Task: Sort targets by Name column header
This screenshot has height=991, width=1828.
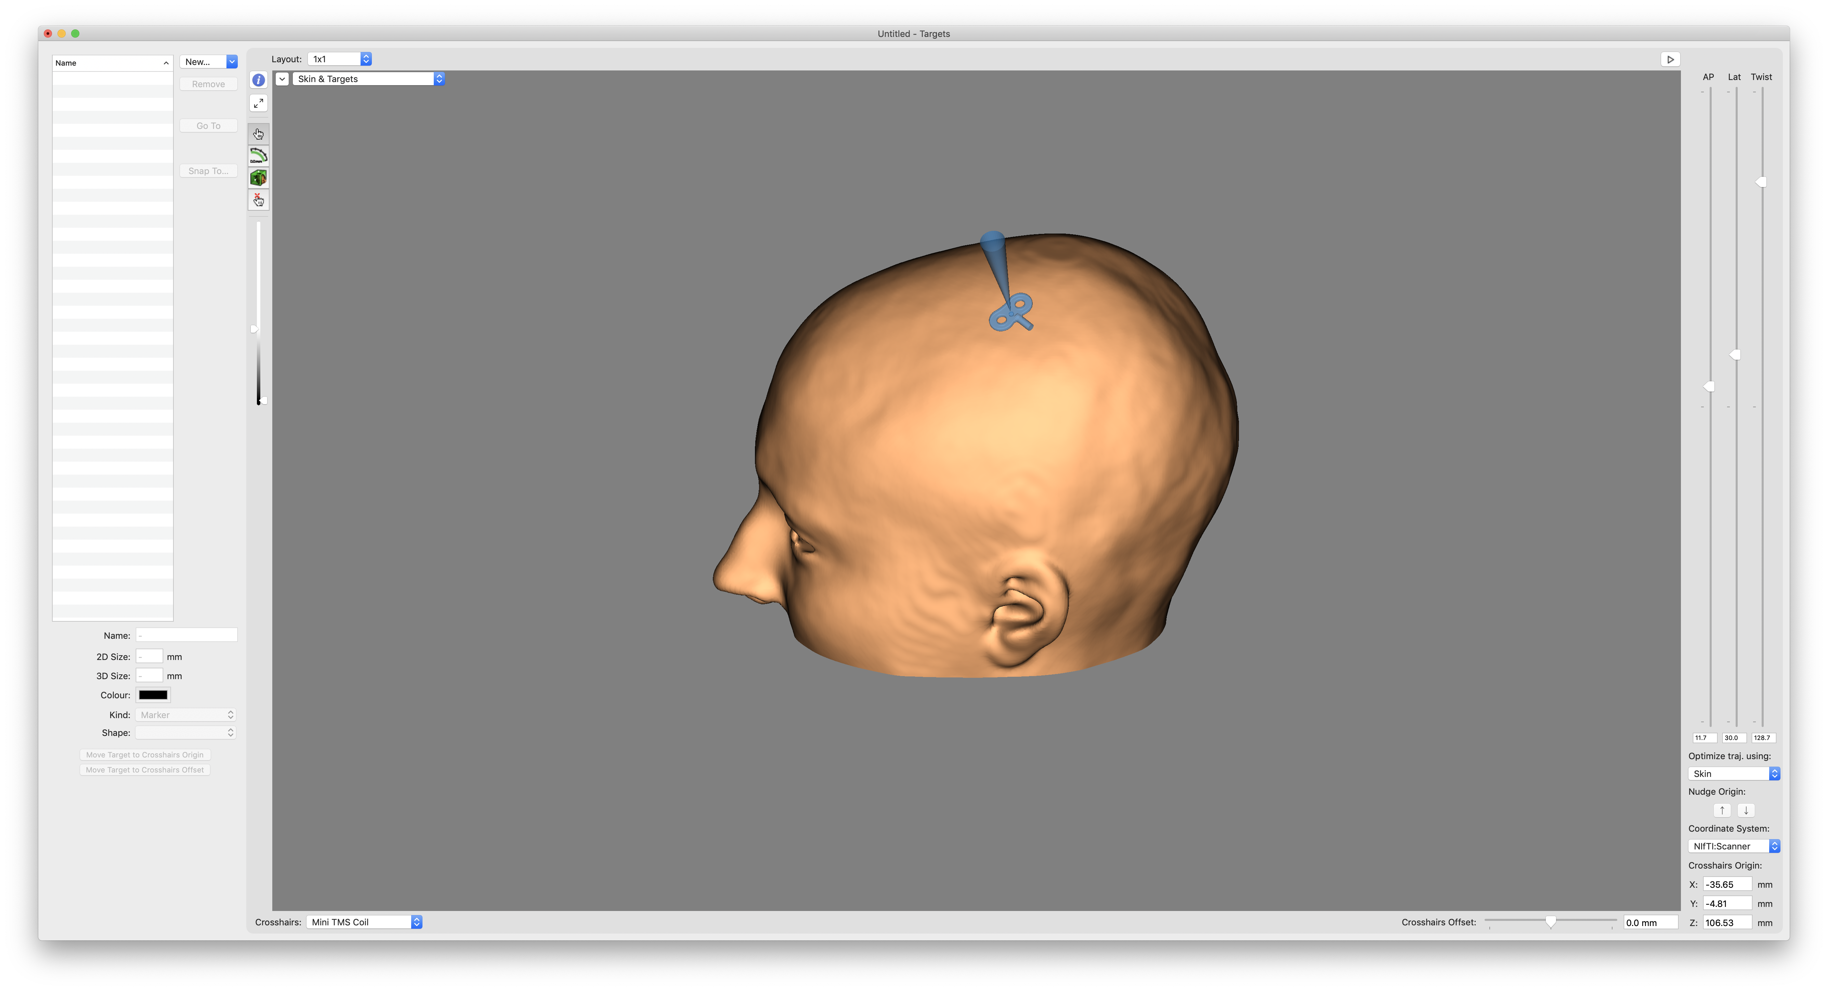Action: [112, 63]
